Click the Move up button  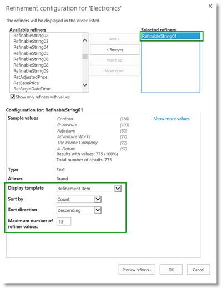tap(114, 60)
